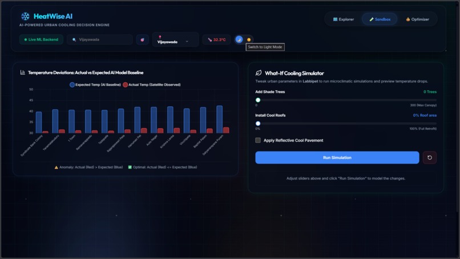Click the green dot in Live ML Backend
460x259 pixels.
point(26,39)
